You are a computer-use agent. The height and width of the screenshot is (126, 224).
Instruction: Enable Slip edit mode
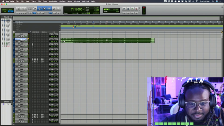tap(5, 11)
